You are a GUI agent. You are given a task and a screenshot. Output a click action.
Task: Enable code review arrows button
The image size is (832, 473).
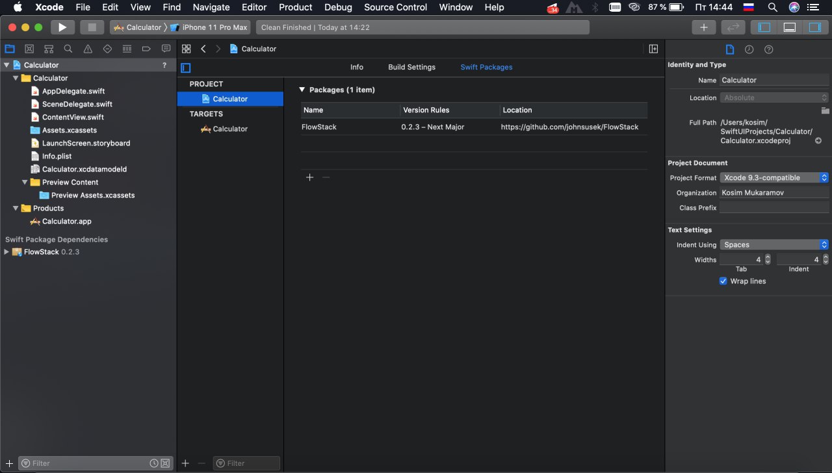pos(733,27)
